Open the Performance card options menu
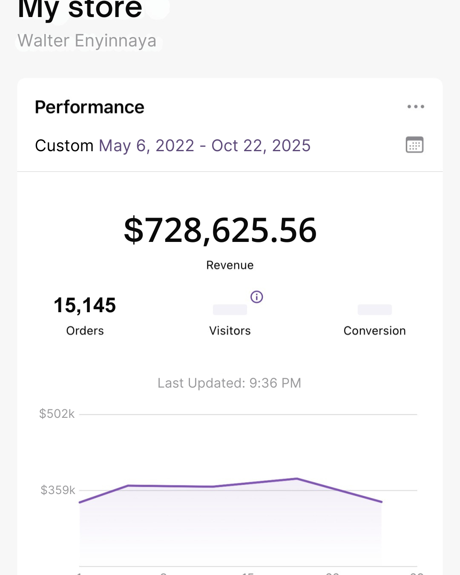The image size is (460, 575). (x=415, y=106)
